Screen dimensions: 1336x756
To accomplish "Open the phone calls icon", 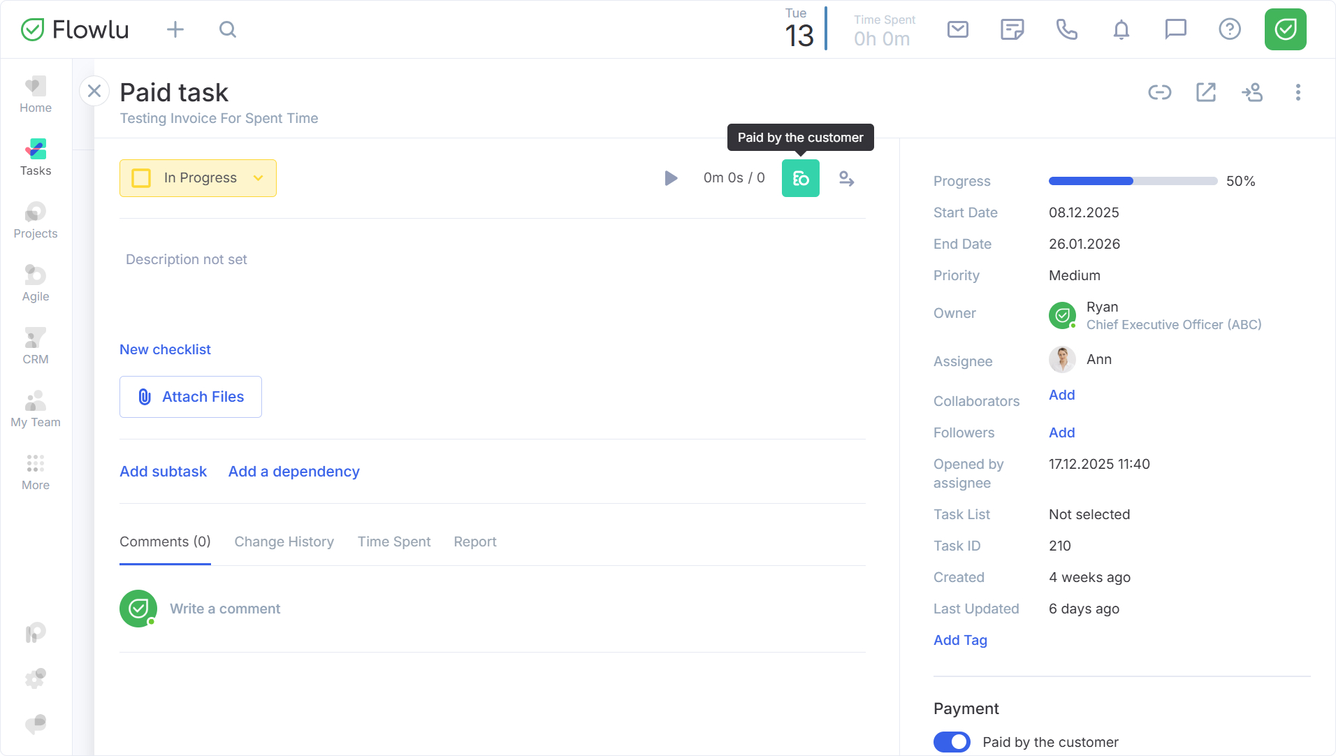I will tap(1066, 29).
